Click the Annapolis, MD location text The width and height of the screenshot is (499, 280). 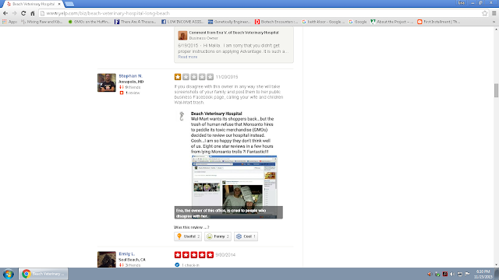(x=131, y=82)
